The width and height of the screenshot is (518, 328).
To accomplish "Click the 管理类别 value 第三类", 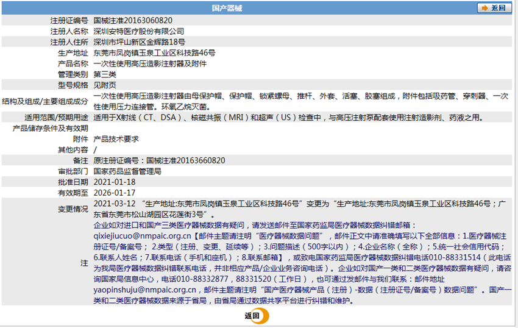I will (105, 74).
